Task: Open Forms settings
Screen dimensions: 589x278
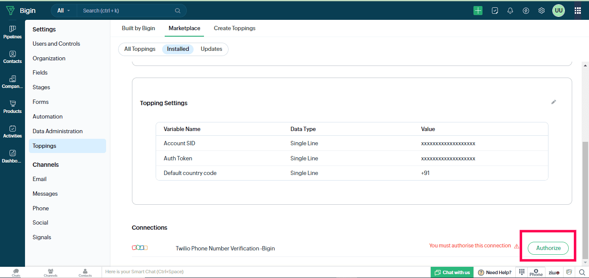Action: [41, 102]
